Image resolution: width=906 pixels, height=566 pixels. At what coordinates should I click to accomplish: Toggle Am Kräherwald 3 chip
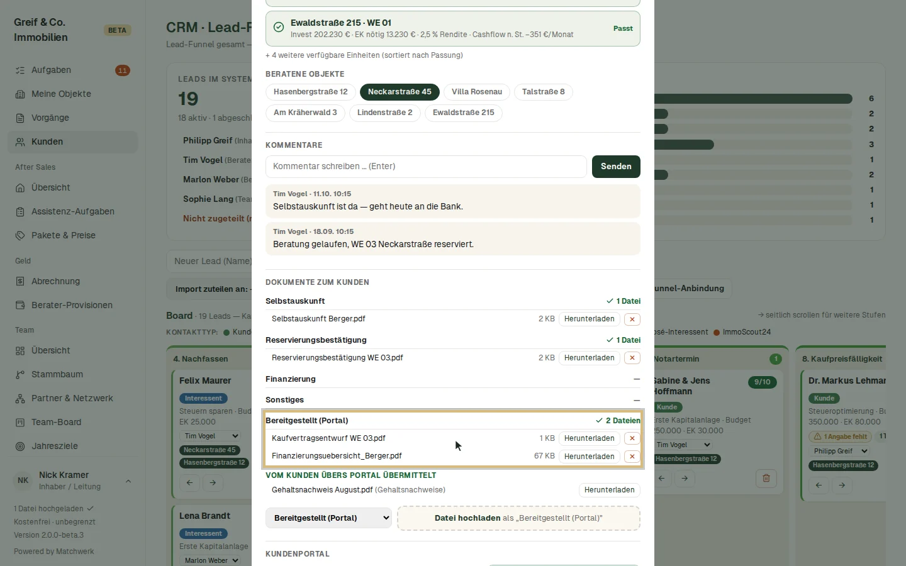click(x=305, y=113)
